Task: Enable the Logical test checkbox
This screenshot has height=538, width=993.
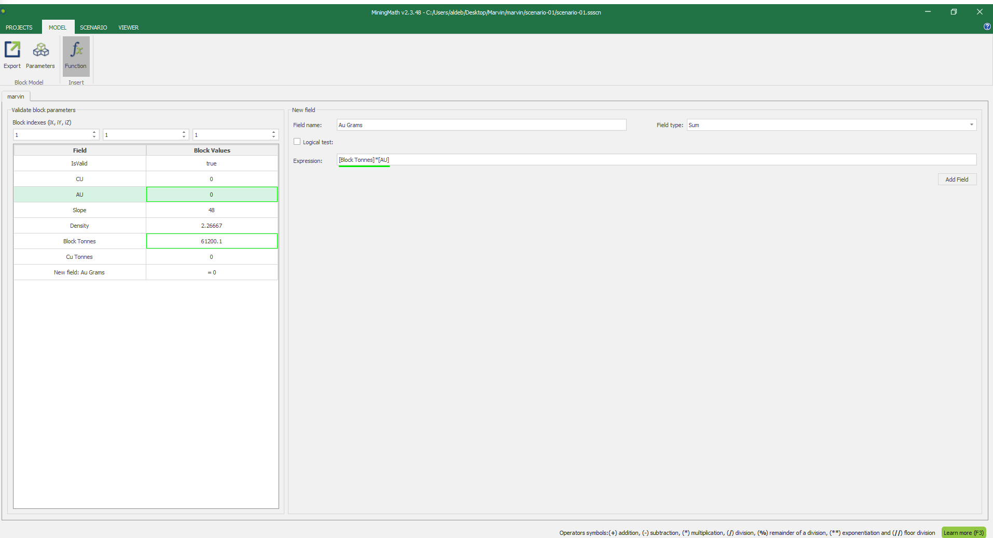Action: click(297, 142)
